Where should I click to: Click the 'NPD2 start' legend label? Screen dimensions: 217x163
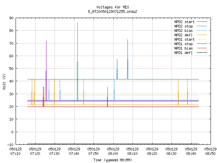pyautogui.click(x=184, y=22)
